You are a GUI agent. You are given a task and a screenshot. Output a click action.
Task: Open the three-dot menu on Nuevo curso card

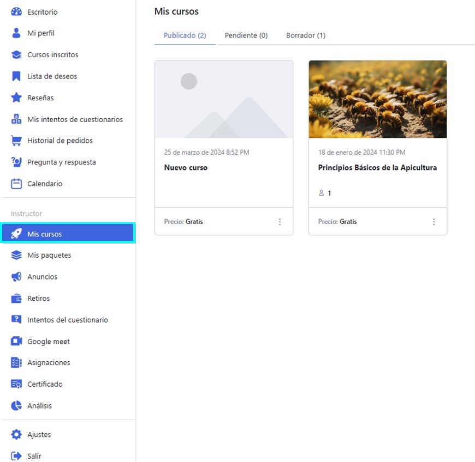[x=280, y=222]
